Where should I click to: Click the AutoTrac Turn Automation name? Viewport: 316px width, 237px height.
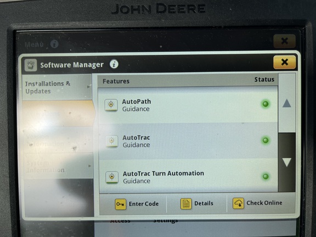(x=163, y=173)
